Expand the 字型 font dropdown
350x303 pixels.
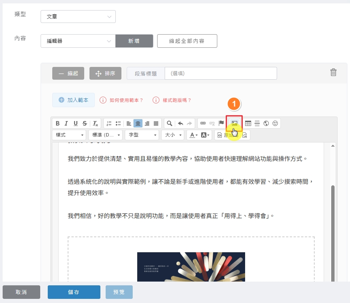pos(142,135)
